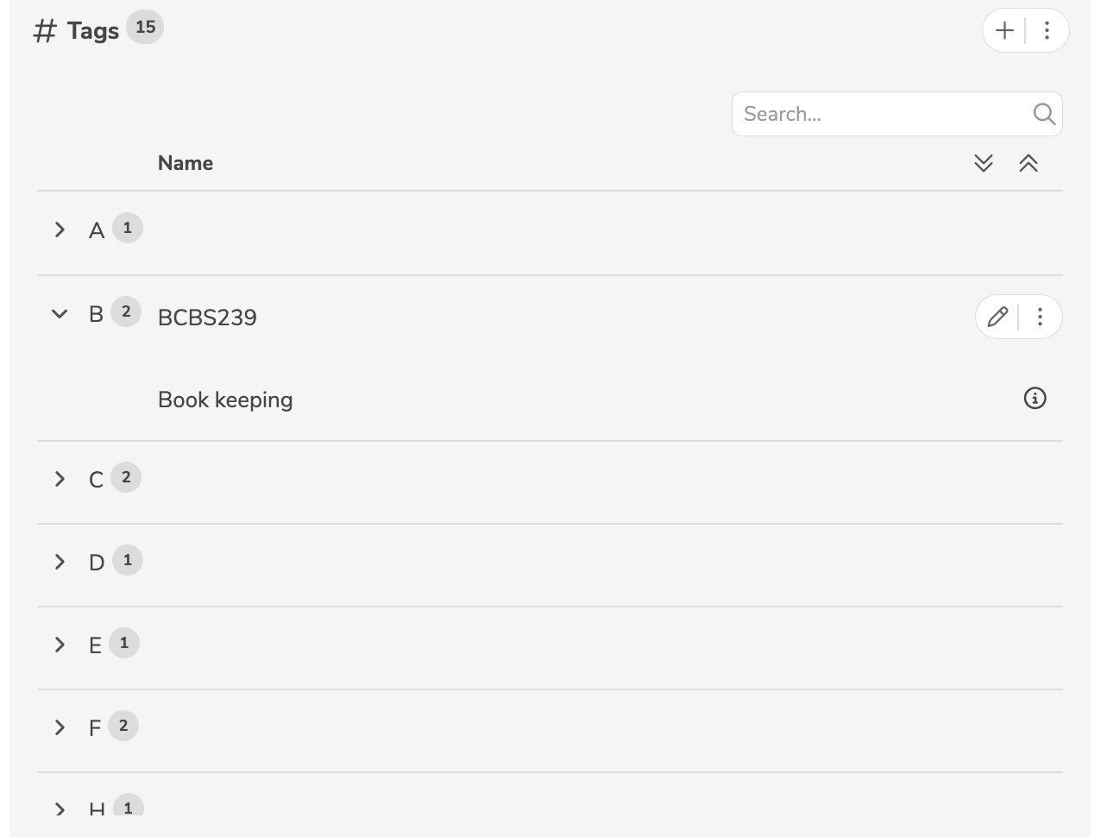1101x837 pixels.
Task: Show info for the Book keeping tag
Action: click(1035, 398)
